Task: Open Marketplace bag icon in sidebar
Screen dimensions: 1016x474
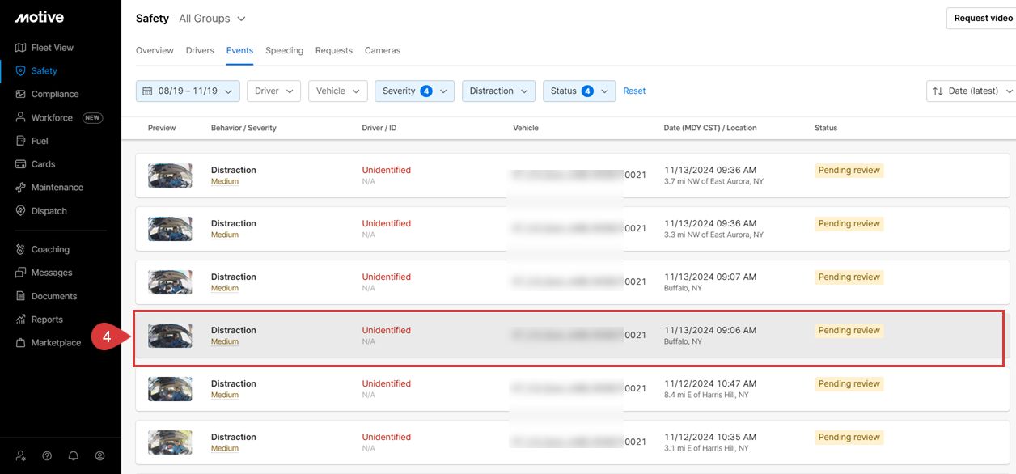Action: [21, 343]
